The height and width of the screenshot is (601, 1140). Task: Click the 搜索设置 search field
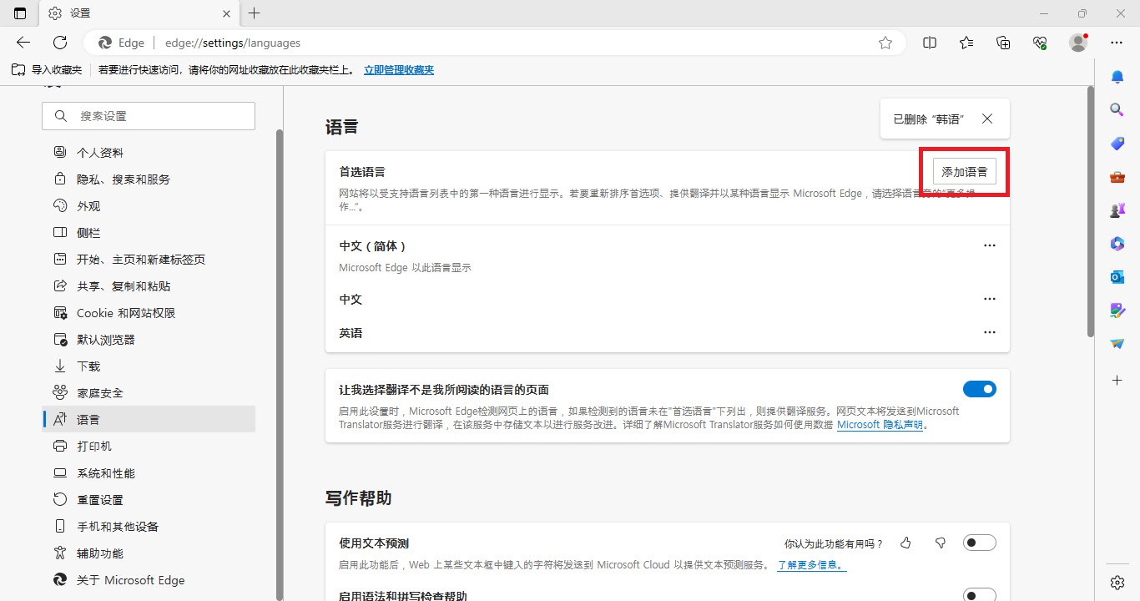149,116
